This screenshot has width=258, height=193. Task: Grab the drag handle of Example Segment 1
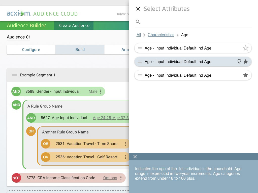click(14, 75)
